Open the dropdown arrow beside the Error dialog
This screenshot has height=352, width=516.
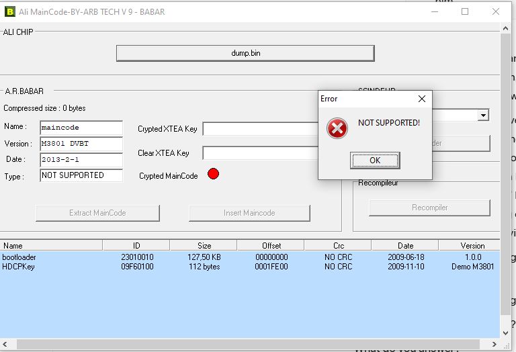483,115
